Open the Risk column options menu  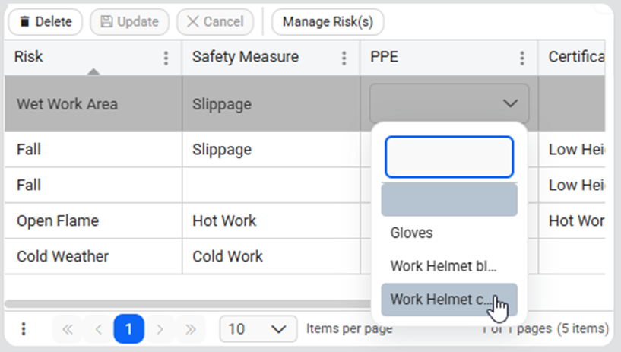pos(166,59)
